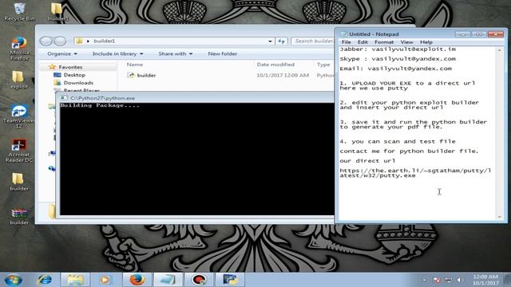The image size is (511, 287).
Task: Click the Action Center flag tray icon
Action: [x=437, y=280]
